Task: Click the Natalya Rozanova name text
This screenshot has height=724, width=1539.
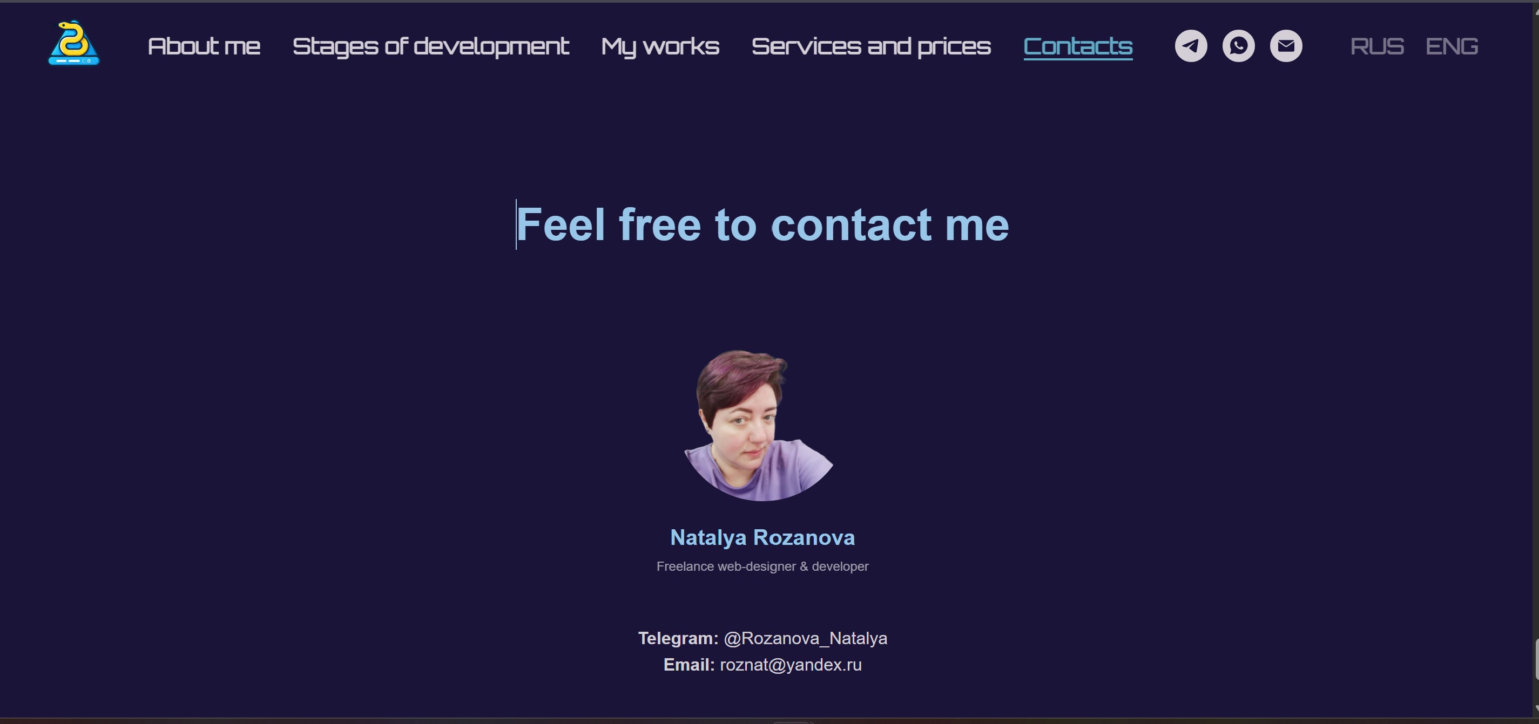Action: coord(762,538)
